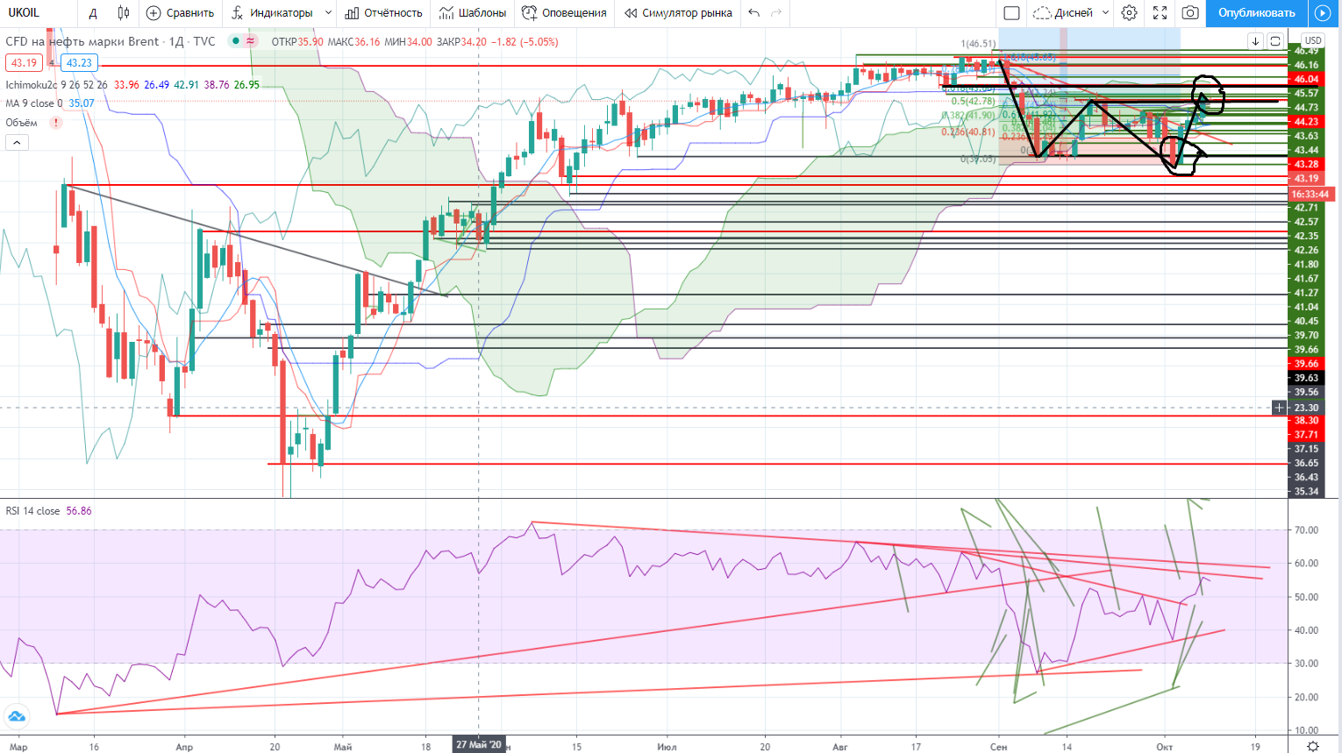Enter fullscreen mode with the arrows icon
This screenshot has height=753, width=1342.
pos(1160,13)
